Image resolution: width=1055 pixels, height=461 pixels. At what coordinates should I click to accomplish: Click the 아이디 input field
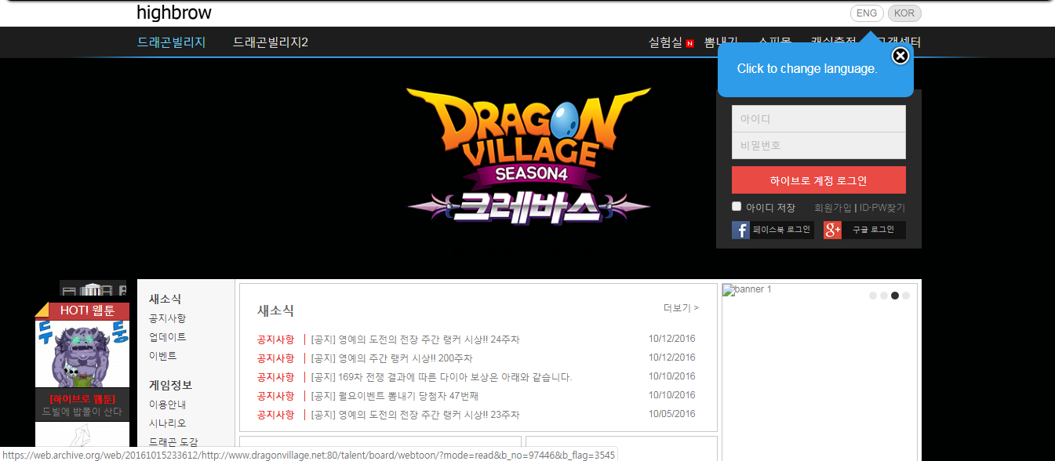click(819, 119)
